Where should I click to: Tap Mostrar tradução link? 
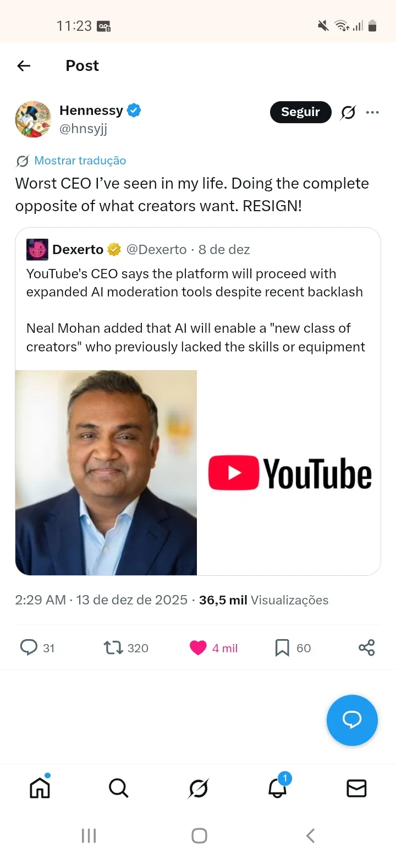[x=80, y=161]
